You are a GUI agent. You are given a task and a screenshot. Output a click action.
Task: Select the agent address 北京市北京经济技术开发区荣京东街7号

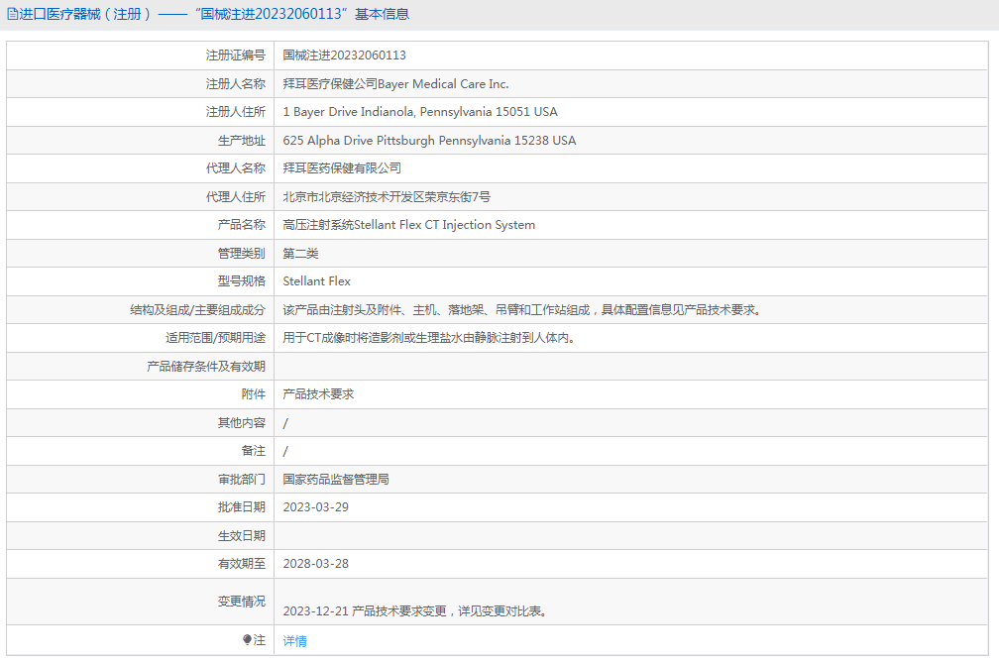pyautogui.click(x=387, y=197)
